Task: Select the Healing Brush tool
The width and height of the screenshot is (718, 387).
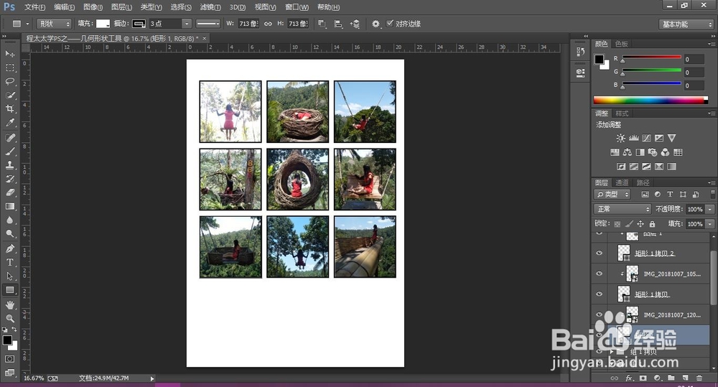Action: [x=9, y=138]
